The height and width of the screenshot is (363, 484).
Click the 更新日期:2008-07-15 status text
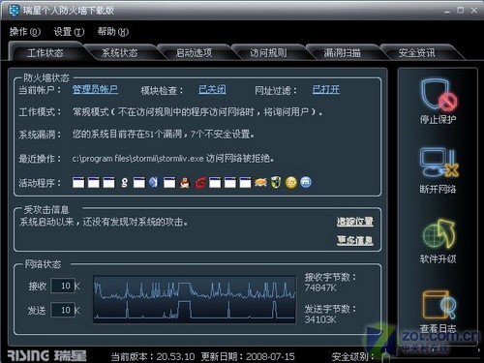click(x=248, y=356)
